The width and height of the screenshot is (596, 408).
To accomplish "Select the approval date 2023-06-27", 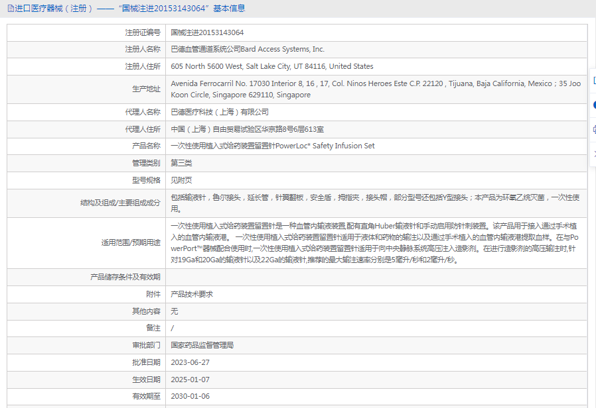I will tap(190, 362).
